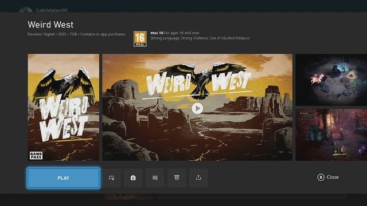
Task: Select the share upload icon
Action: (x=198, y=178)
